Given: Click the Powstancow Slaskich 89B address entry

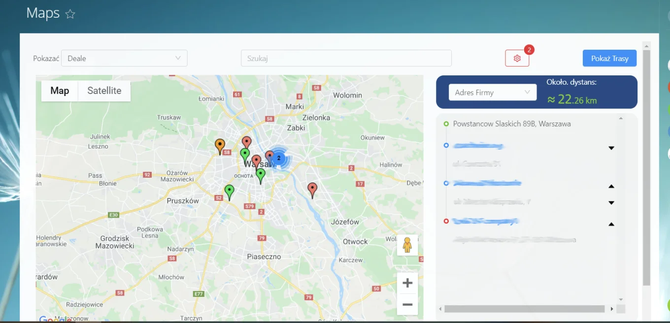Looking at the screenshot, I should click(x=511, y=124).
